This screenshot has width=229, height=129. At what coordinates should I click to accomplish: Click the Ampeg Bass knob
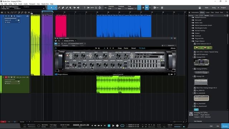84,64
